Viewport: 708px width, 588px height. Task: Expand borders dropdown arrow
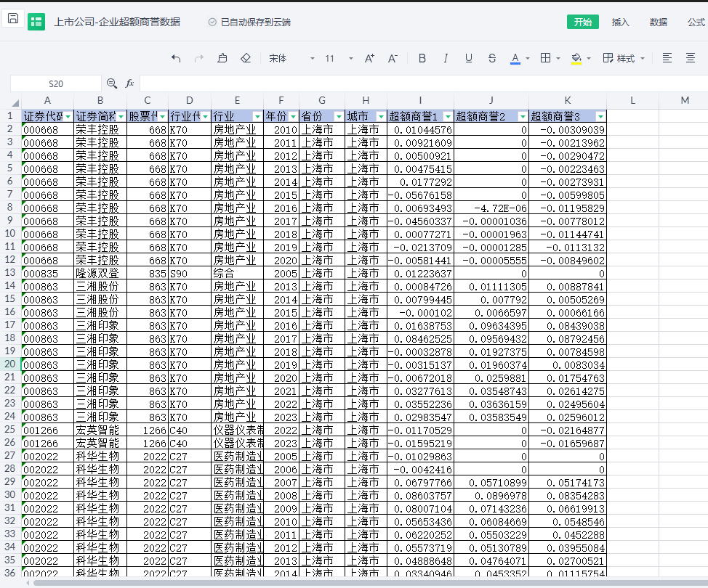(558, 58)
